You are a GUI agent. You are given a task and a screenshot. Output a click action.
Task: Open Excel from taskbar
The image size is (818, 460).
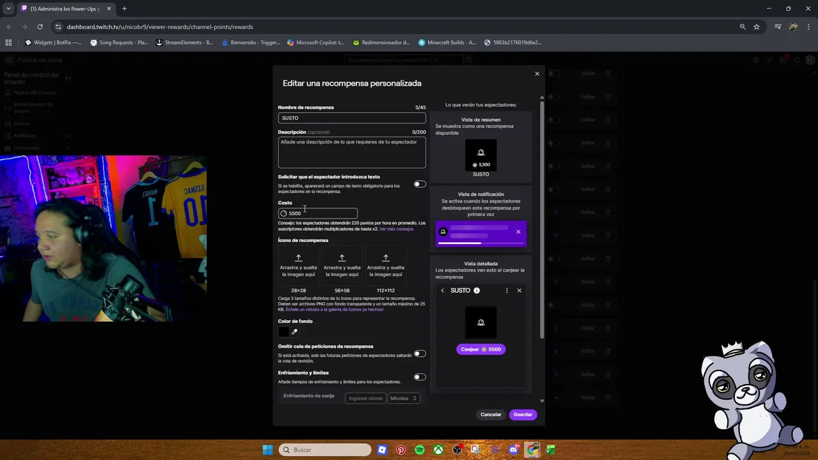pos(551,450)
